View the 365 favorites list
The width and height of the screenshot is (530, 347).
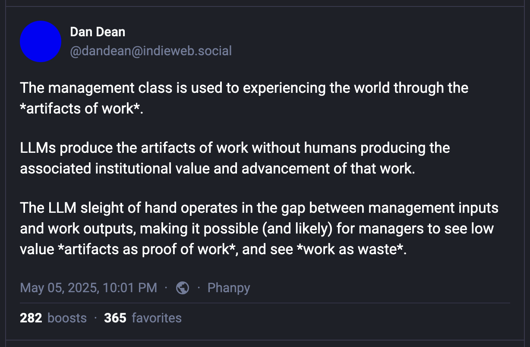tap(143, 318)
